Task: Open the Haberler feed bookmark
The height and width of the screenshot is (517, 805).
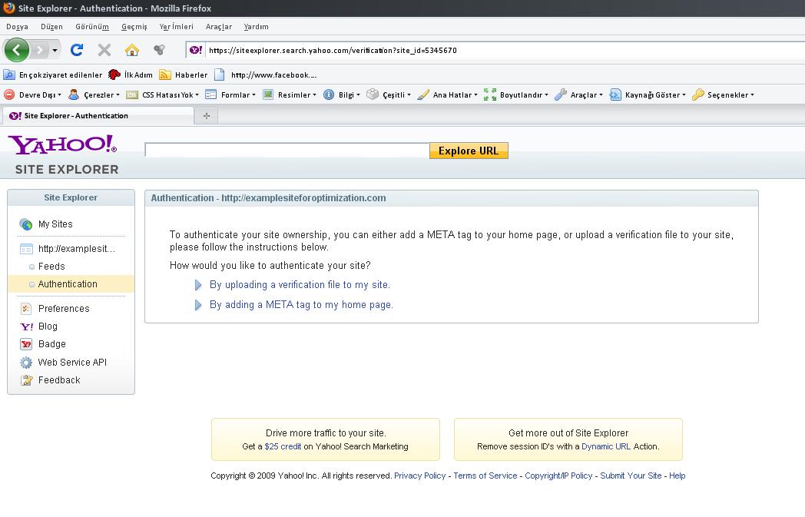Action: point(184,75)
